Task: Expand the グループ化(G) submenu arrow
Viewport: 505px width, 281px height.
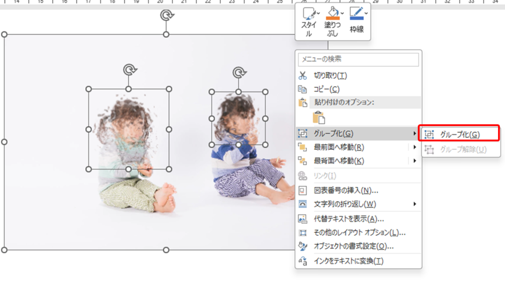Action: coord(414,133)
